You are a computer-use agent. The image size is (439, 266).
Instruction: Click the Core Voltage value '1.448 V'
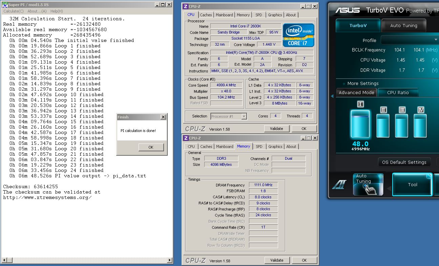268,45
